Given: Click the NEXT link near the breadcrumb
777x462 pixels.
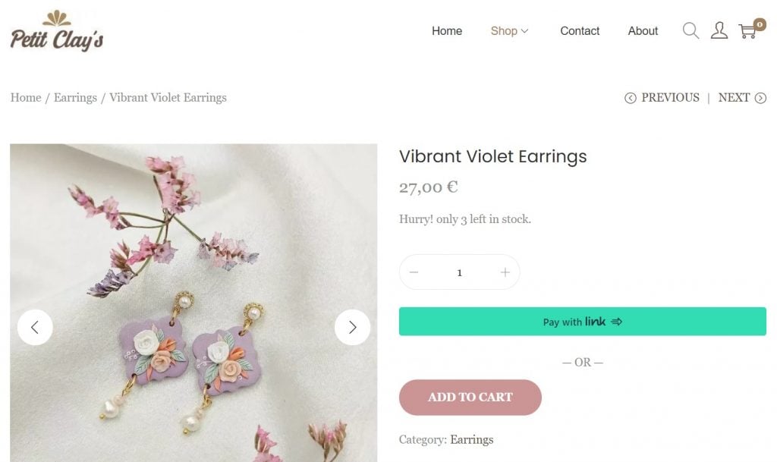Looking at the screenshot, I should pos(734,97).
